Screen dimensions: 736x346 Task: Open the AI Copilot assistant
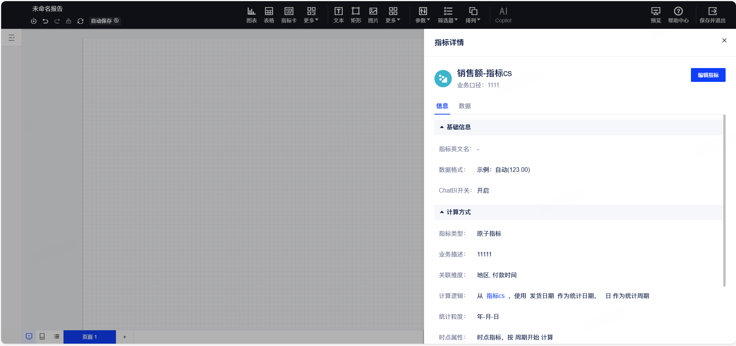click(x=503, y=15)
